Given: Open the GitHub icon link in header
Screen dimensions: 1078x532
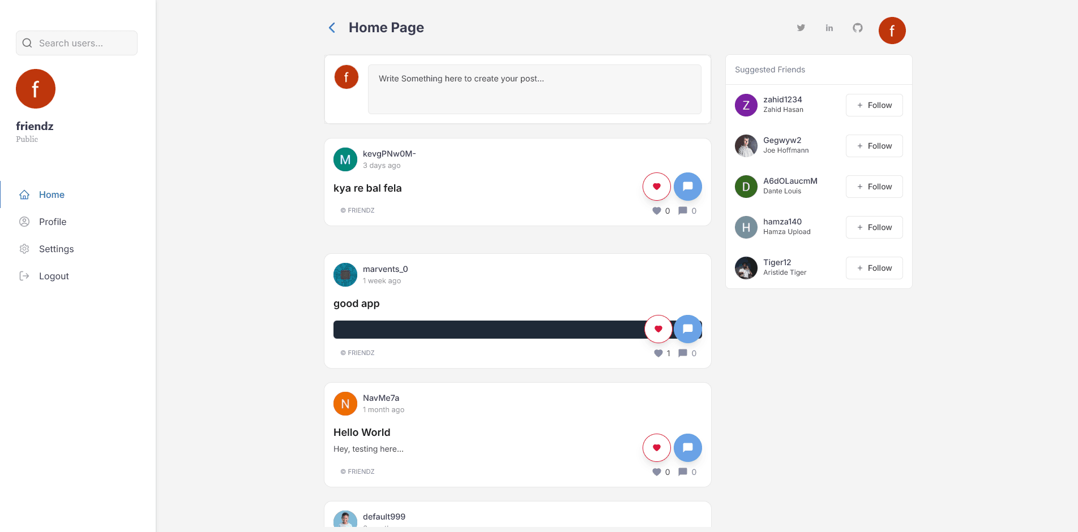Looking at the screenshot, I should pyautogui.click(x=857, y=28).
